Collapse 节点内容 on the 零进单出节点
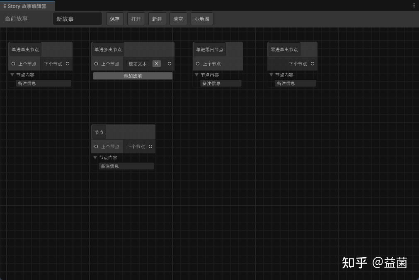The width and height of the screenshot is (419, 280). [x=271, y=75]
